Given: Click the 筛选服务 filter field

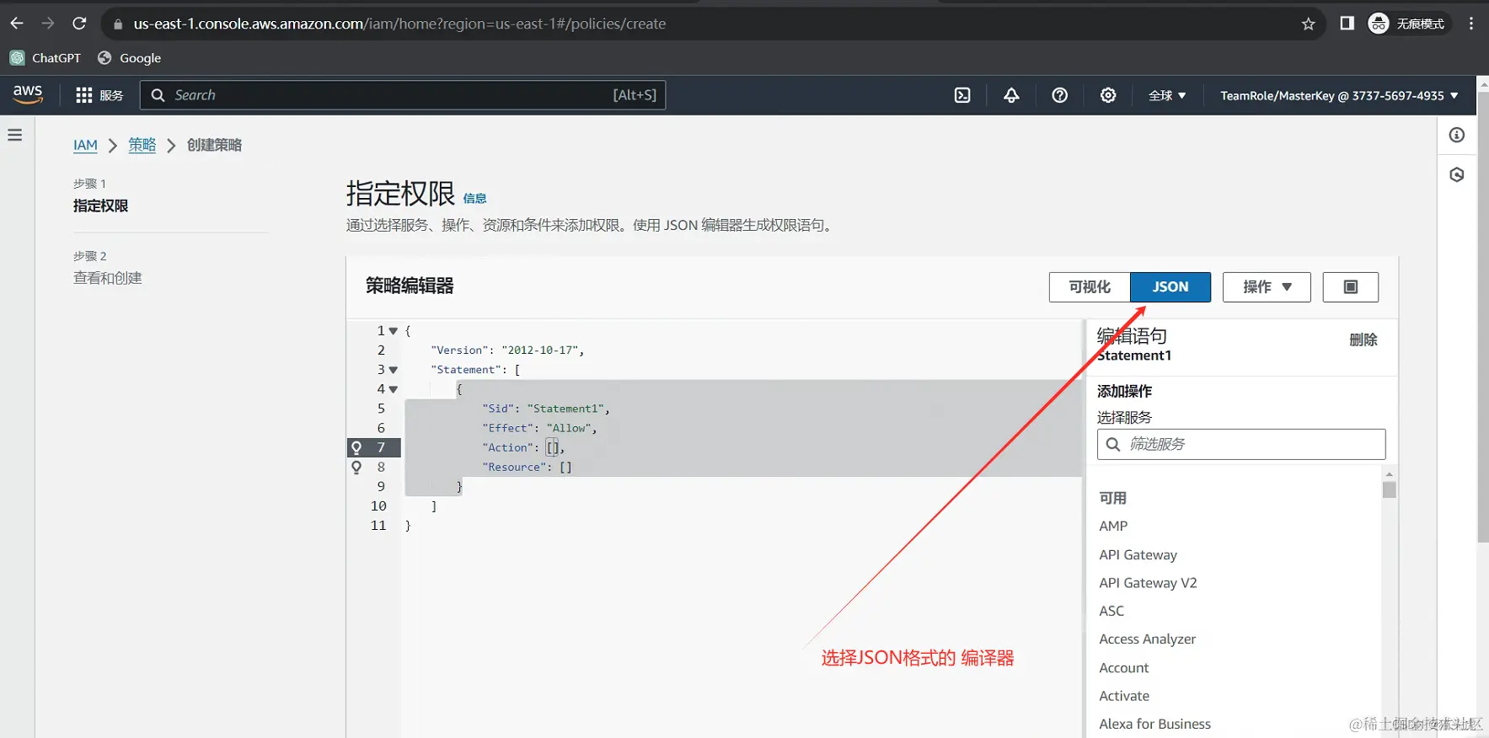Looking at the screenshot, I should point(1241,444).
